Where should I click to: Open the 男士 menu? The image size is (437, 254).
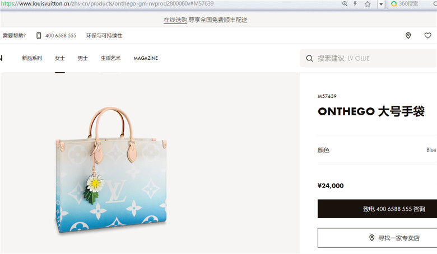point(83,58)
